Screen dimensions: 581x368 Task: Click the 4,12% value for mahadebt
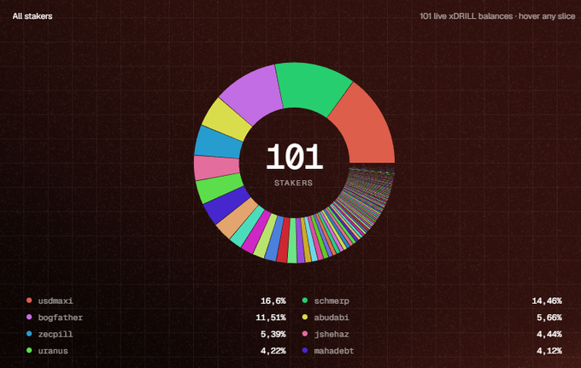point(549,351)
